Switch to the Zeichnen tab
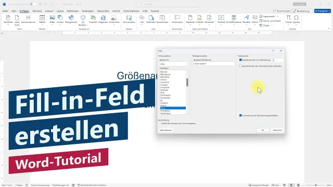 (37, 11)
